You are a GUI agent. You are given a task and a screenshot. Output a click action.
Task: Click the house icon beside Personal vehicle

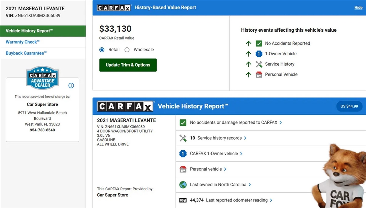click(x=183, y=169)
